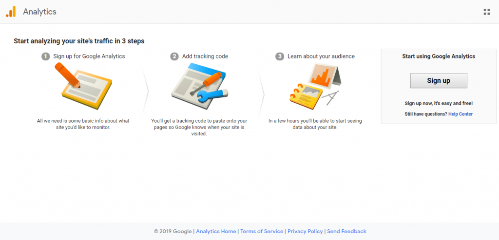Open the Help Center link
The width and height of the screenshot is (499, 240).
[x=461, y=114]
